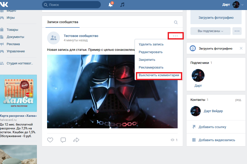This screenshot has height=164, width=247.
Task: Click the camera icon for photo upload
Action: click(193, 48)
